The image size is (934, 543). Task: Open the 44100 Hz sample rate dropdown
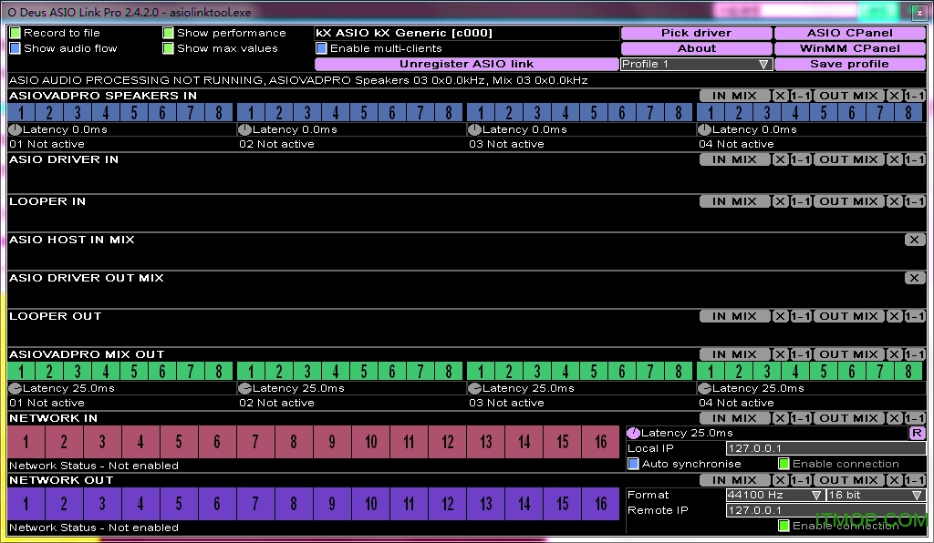click(774, 495)
